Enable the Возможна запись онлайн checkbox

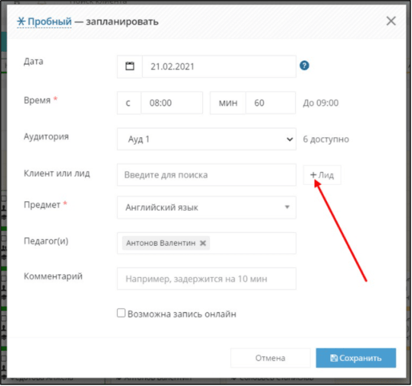click(x=121, y=313)
